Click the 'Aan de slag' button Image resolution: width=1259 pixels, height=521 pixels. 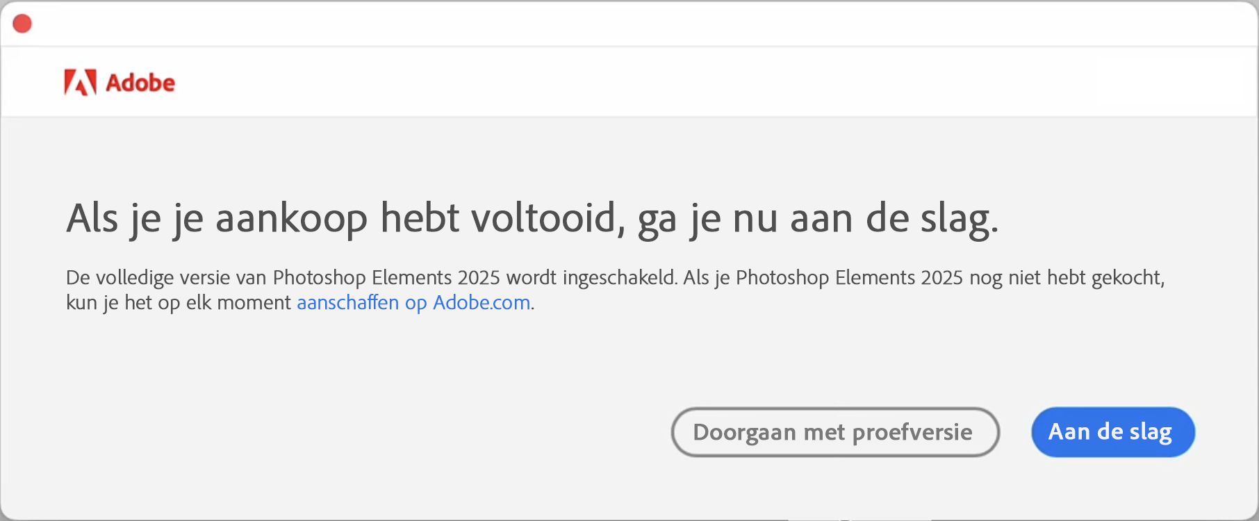click(1113, 432)
